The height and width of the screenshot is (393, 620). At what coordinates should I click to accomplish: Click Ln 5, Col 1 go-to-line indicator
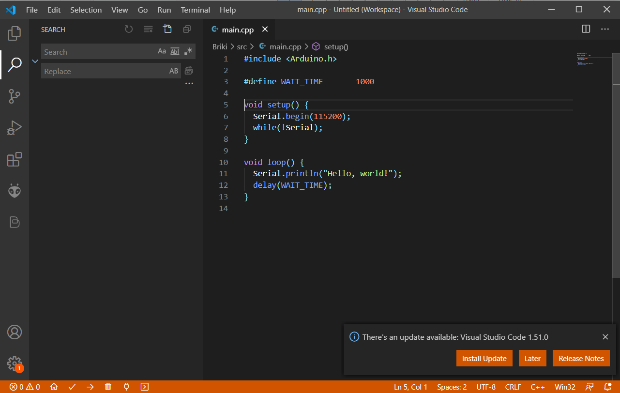[410, 387]
